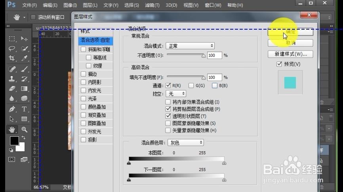Select 混合选项:自定 in styles list
The width and height of the screenshot is (343, 192).
95,40
